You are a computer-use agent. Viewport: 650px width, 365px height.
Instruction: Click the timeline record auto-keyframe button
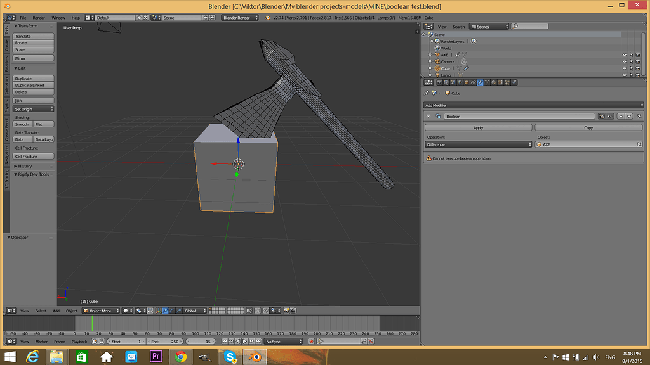(x=311, y=342)
